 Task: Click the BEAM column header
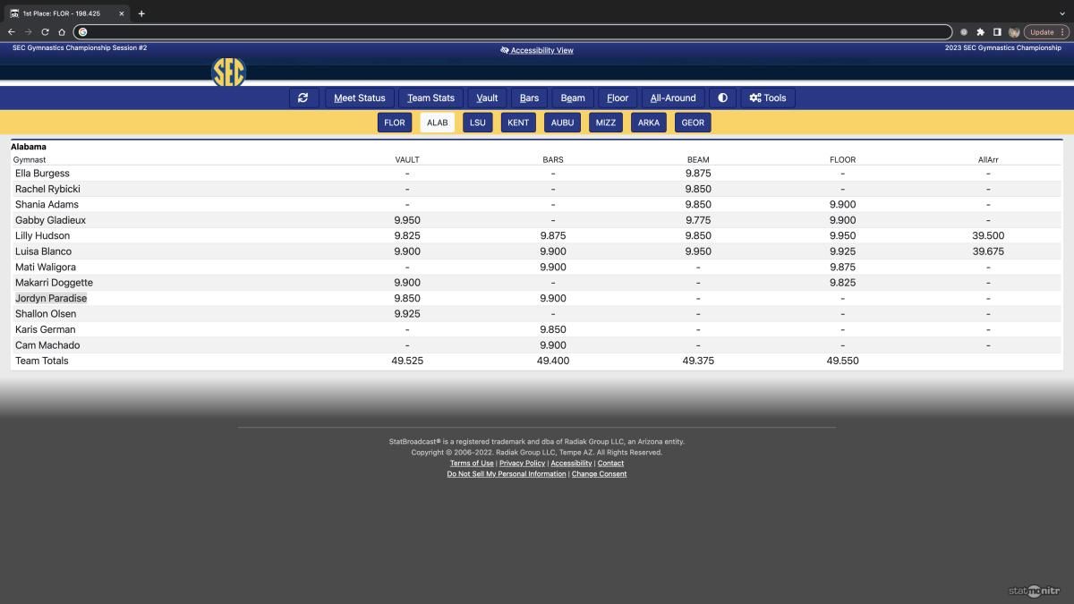698,160
